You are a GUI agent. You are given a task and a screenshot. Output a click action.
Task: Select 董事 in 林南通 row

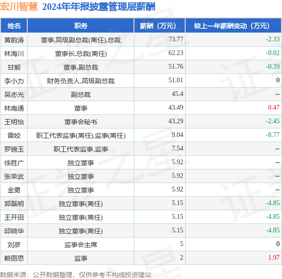click(x=81, y=108)
